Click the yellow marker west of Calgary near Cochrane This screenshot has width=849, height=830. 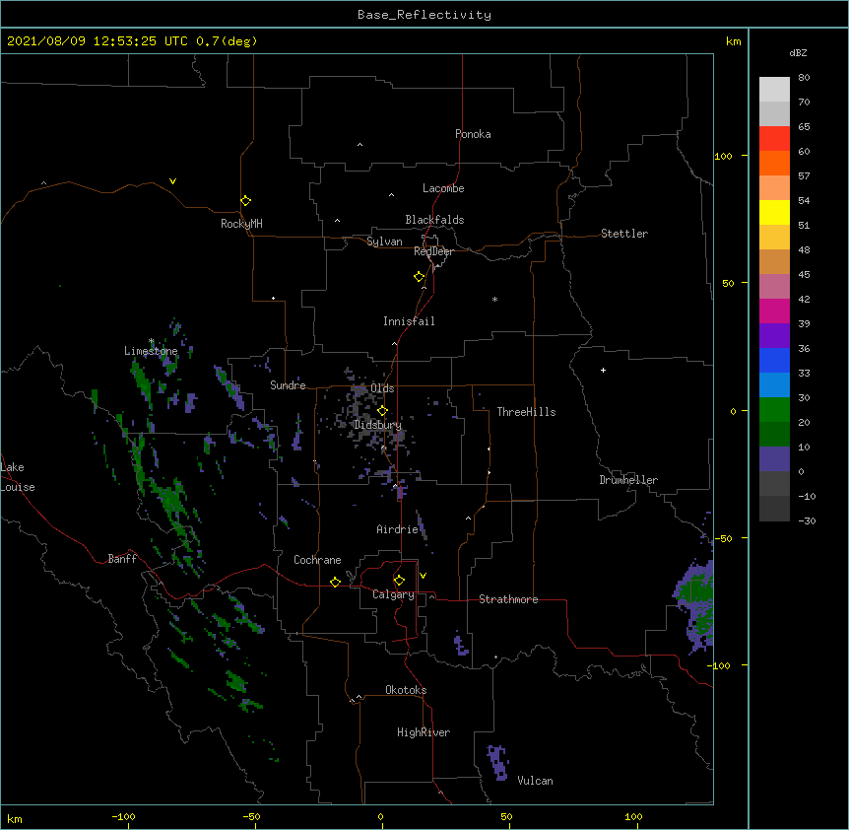coord(335,583)
